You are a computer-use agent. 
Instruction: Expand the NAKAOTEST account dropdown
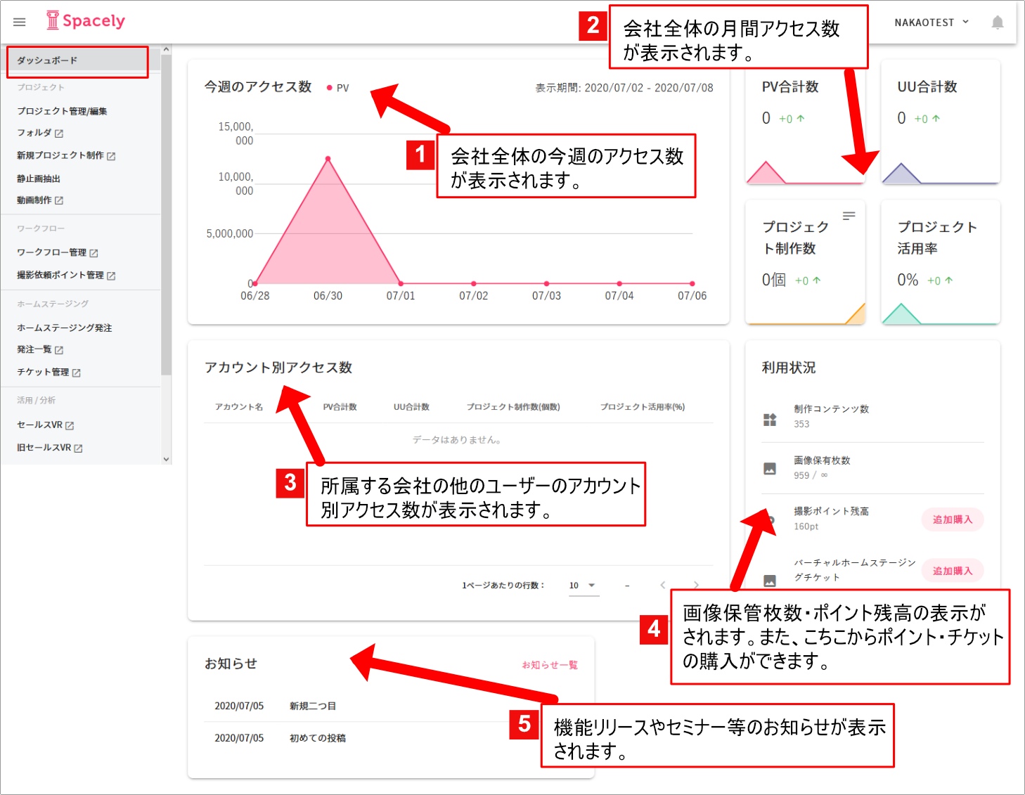(931, 22)
